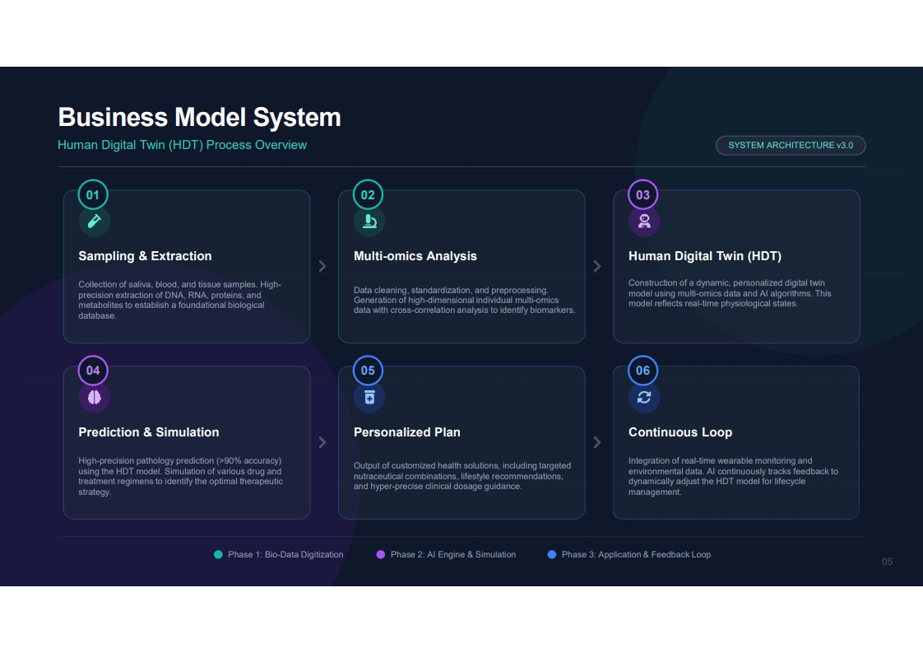
Task: Click the chevron arrow after Prediction & Simulation
Action: click(322, 442)
